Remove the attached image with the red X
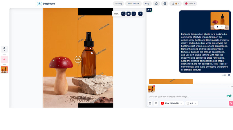 [x=154, y=86]
